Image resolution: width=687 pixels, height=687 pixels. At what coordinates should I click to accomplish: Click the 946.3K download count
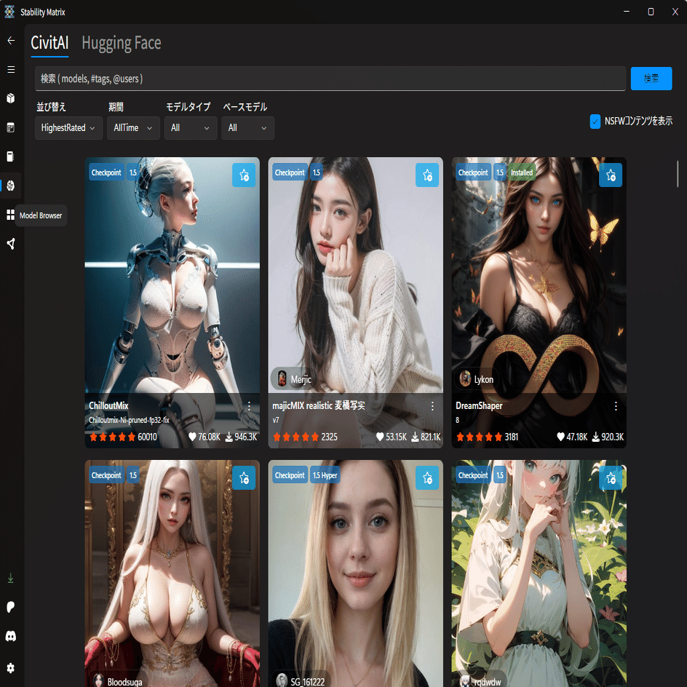pos(246,437)
